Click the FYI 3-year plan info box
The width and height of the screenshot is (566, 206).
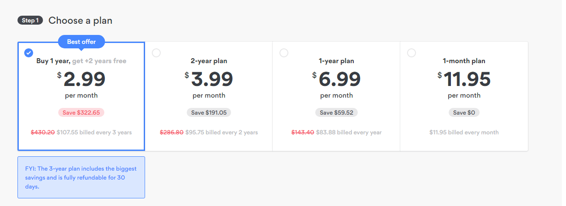pyautogui.click(x=81, y=177)
